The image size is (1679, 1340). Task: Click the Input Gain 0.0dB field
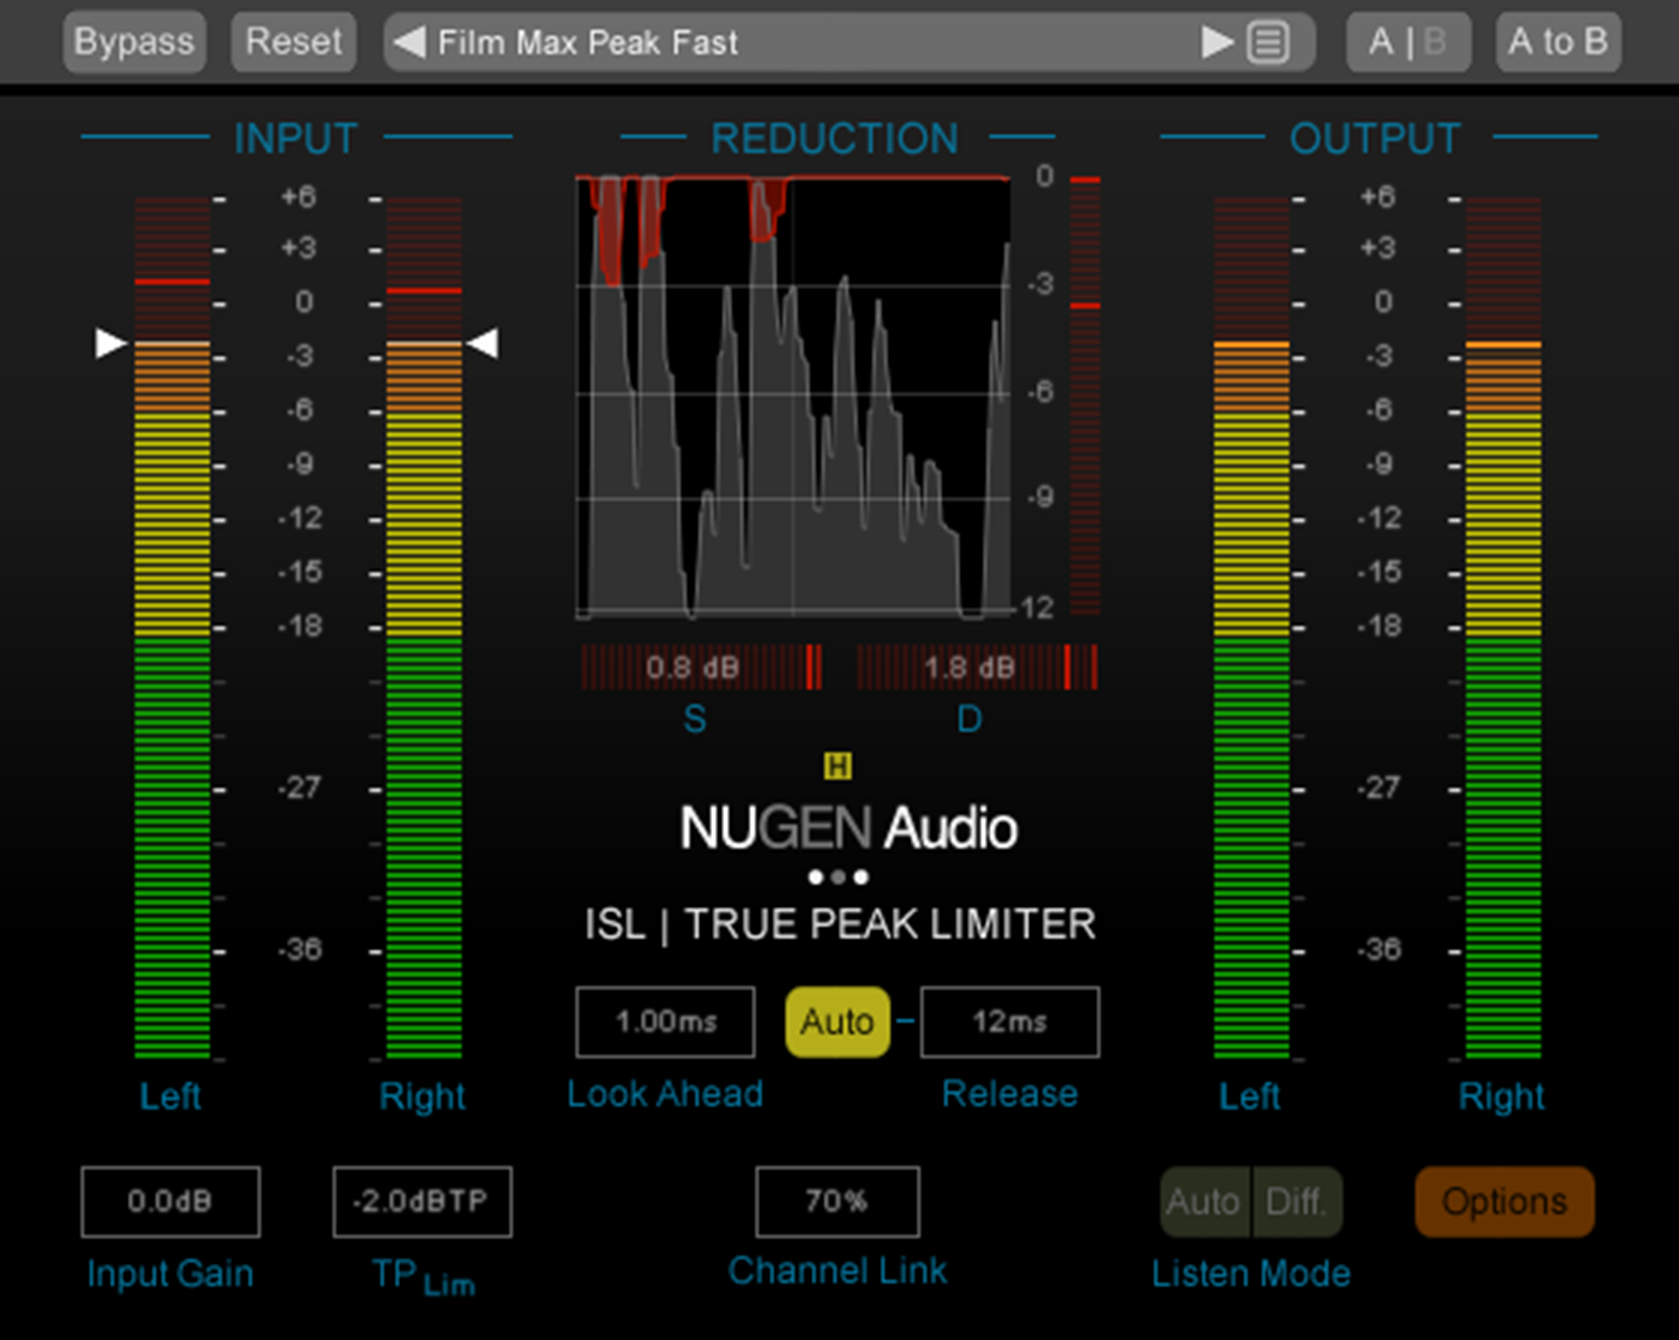(x=171, y=1201)
